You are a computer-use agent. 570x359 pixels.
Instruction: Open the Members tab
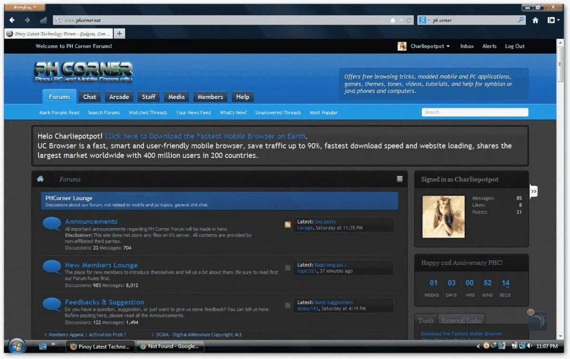(210, 97)
